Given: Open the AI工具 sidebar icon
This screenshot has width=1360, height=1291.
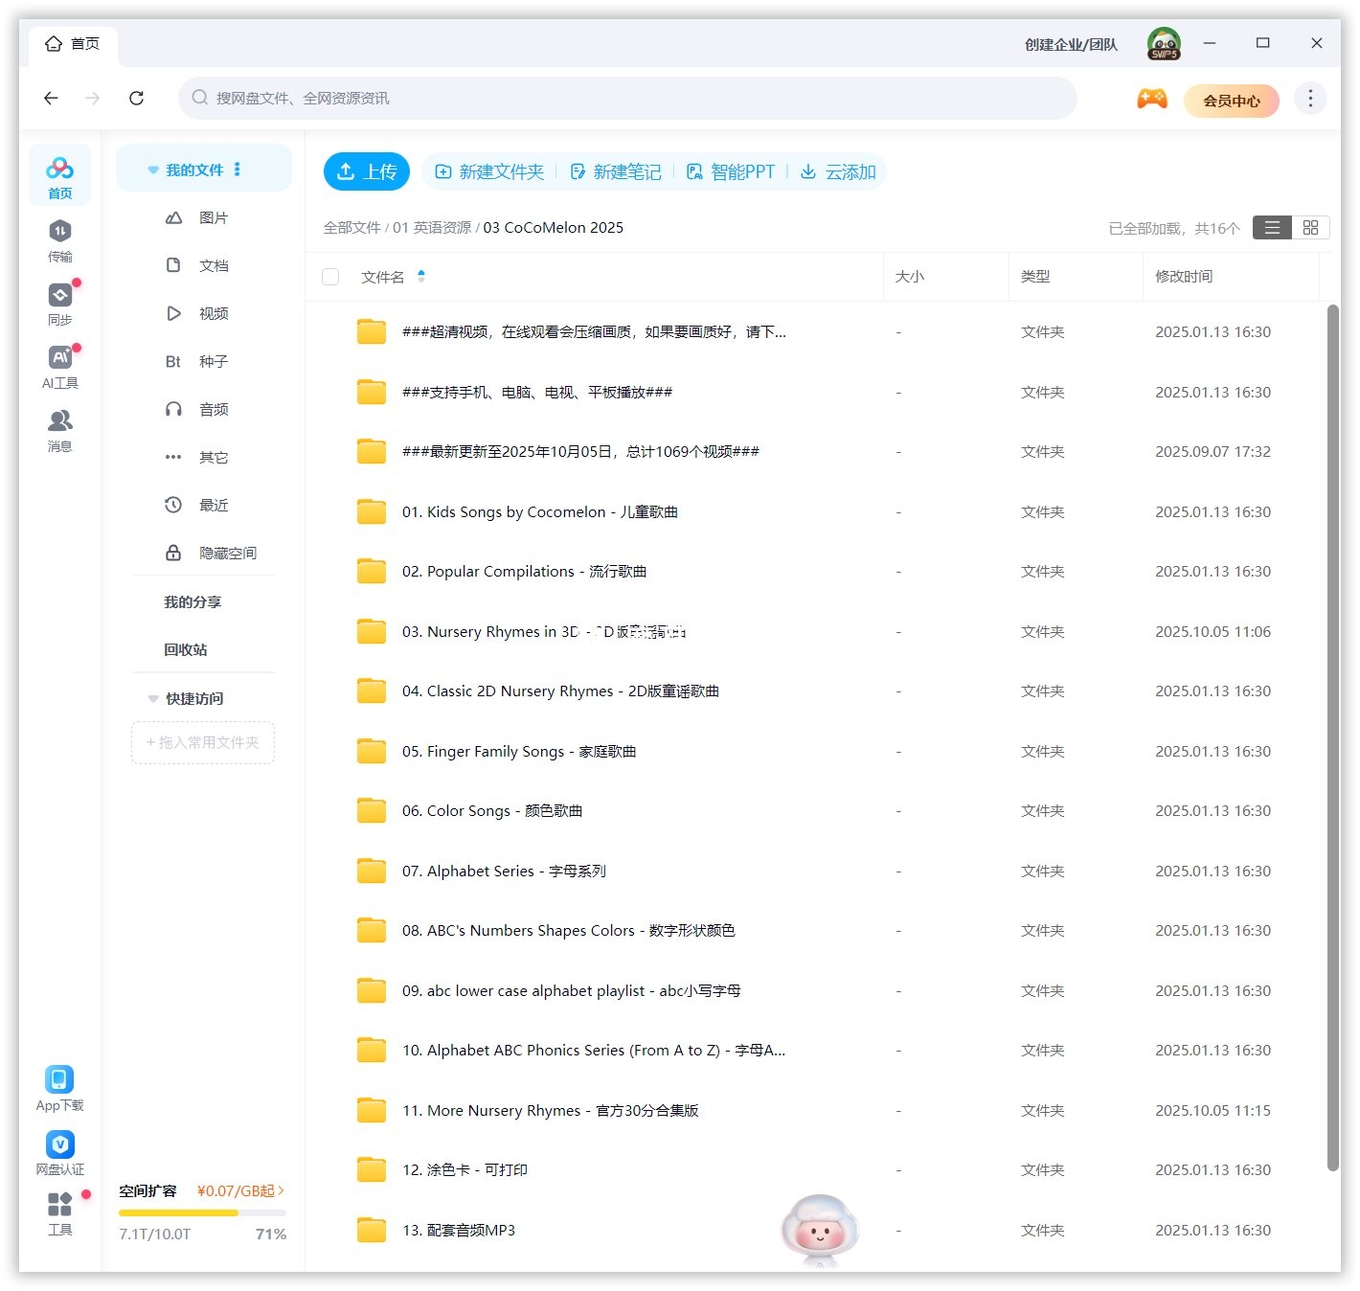Looking at the screenshot, I should click(59, 365).
